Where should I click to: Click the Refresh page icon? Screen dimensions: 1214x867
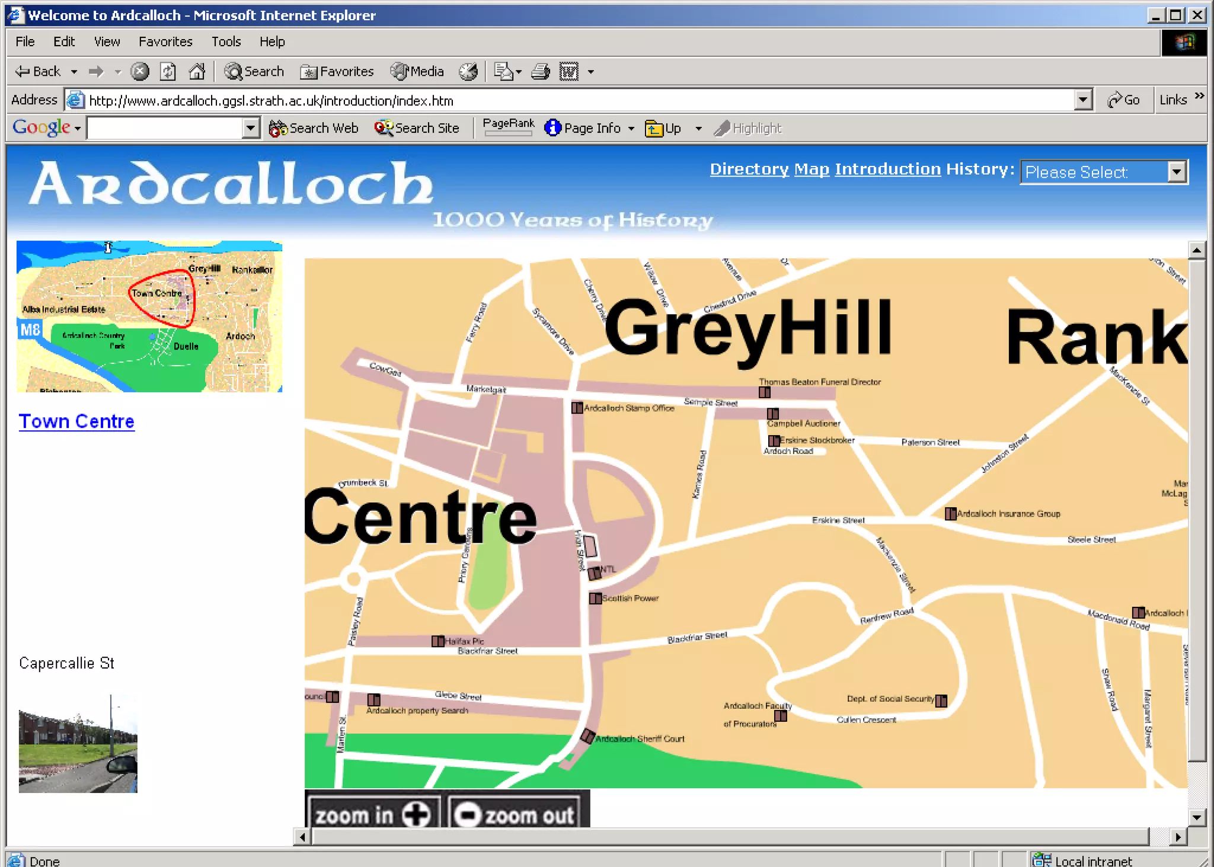coord(168,72)
